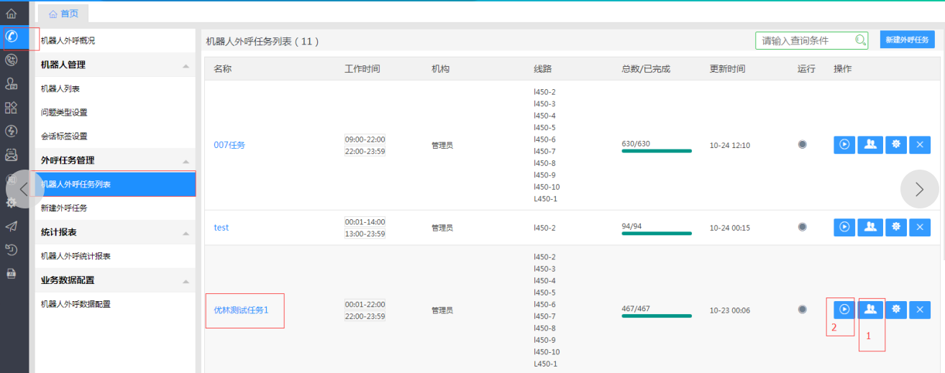Click the 查询条件 search input field
The image size is (945, 373).
[804, 40]
